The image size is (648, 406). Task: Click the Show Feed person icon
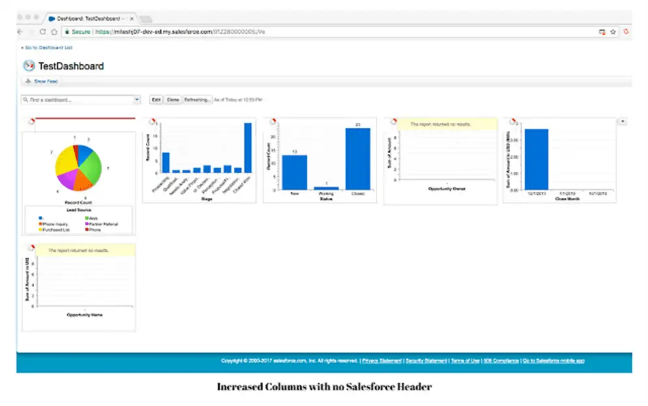click(28, 81)
